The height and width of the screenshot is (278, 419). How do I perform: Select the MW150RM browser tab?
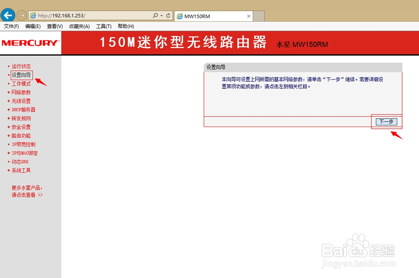(214, 16)
